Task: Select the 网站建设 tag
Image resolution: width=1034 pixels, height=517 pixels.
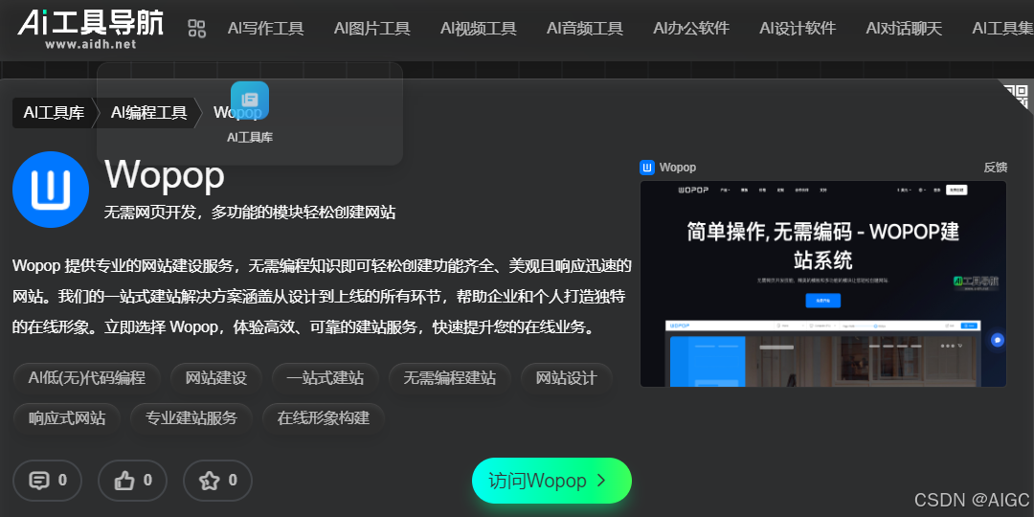Action: (x=216, y=378)
